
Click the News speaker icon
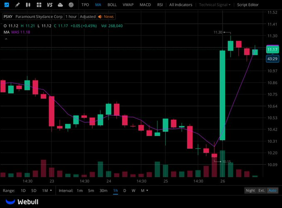point(100,17)
